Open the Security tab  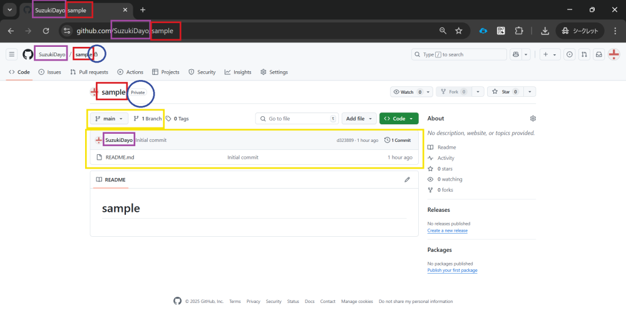coord(202,72)
